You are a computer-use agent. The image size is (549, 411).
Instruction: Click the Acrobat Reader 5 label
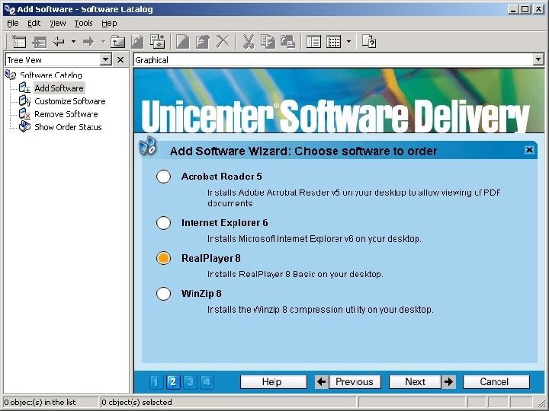tap(221, 177)
